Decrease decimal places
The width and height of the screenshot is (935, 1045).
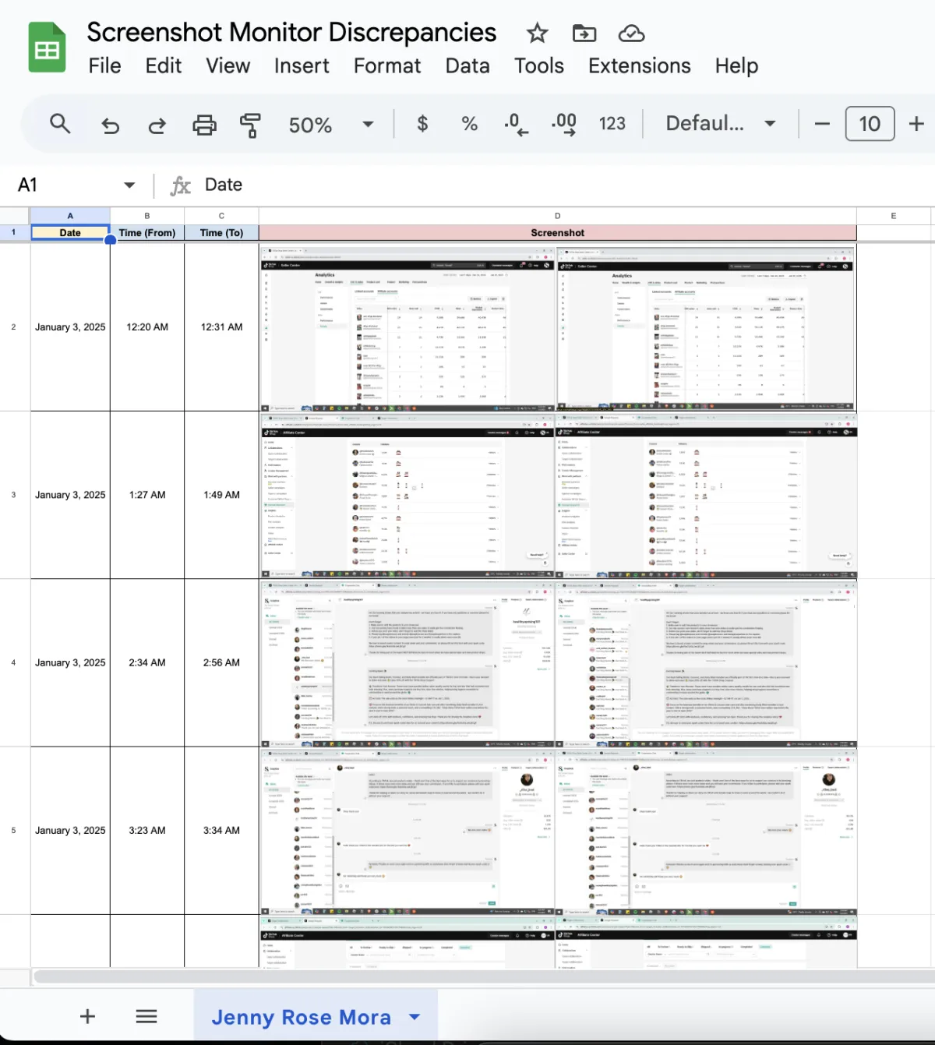pyautogui.click(x=516, y=124)
